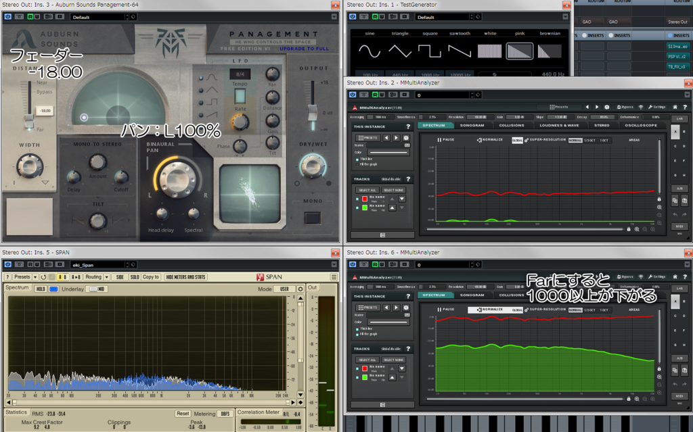Click the SPAN settings gear next to Mode
This screenshot has width=693, height=432.
click(300, 289)
